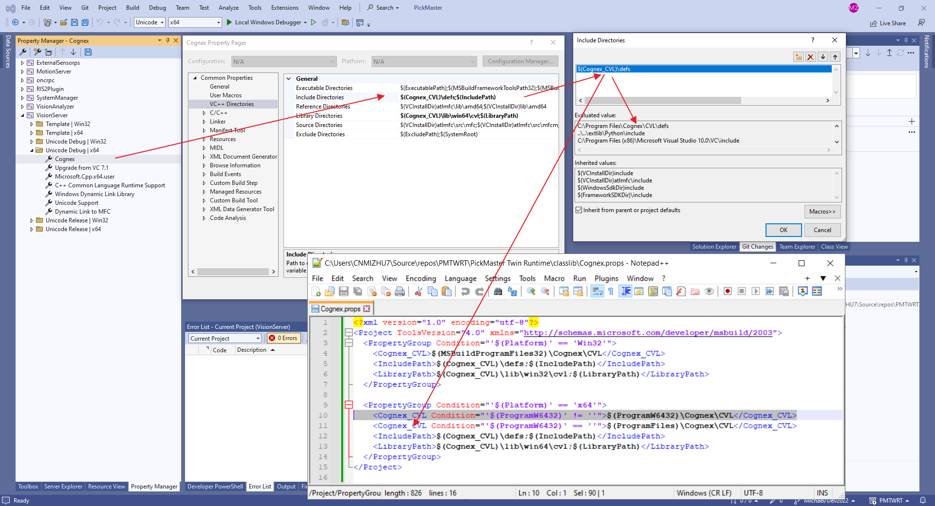Open Extensions menu in Visual Studio
Screen dimensions: 935x506
(x=285, y=8)
